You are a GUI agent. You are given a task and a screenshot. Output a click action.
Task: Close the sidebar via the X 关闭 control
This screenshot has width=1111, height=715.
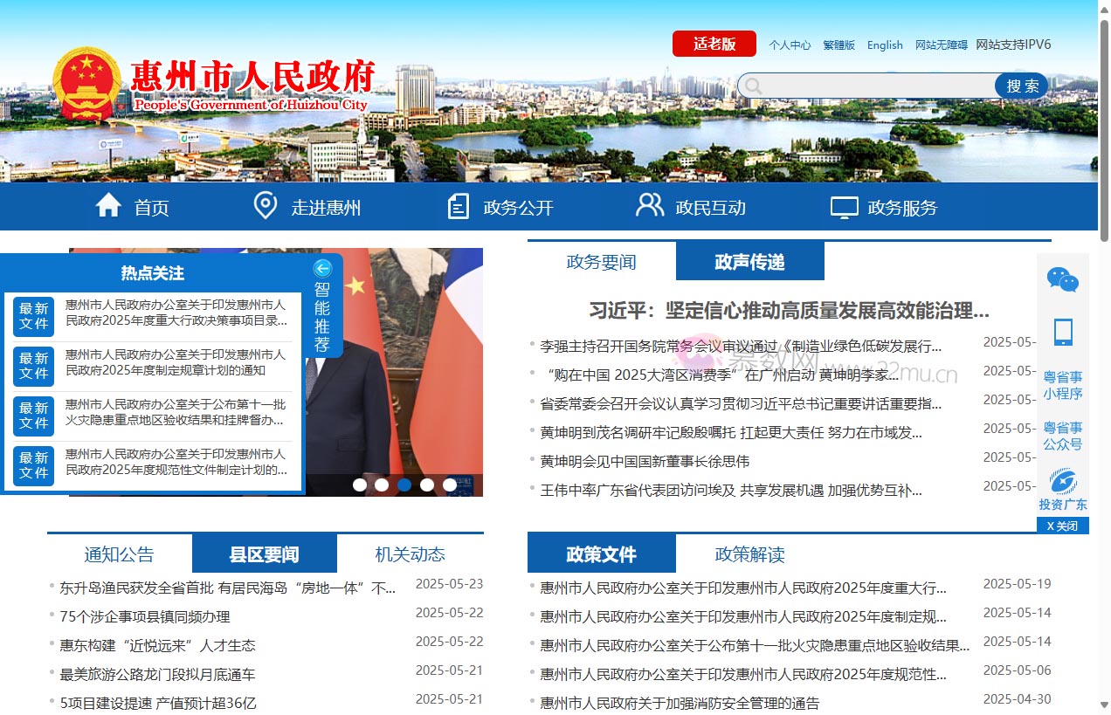(x=1062, y=525)
